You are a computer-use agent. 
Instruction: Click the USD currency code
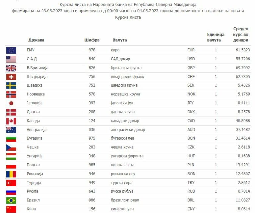click(x=191, y=59)
